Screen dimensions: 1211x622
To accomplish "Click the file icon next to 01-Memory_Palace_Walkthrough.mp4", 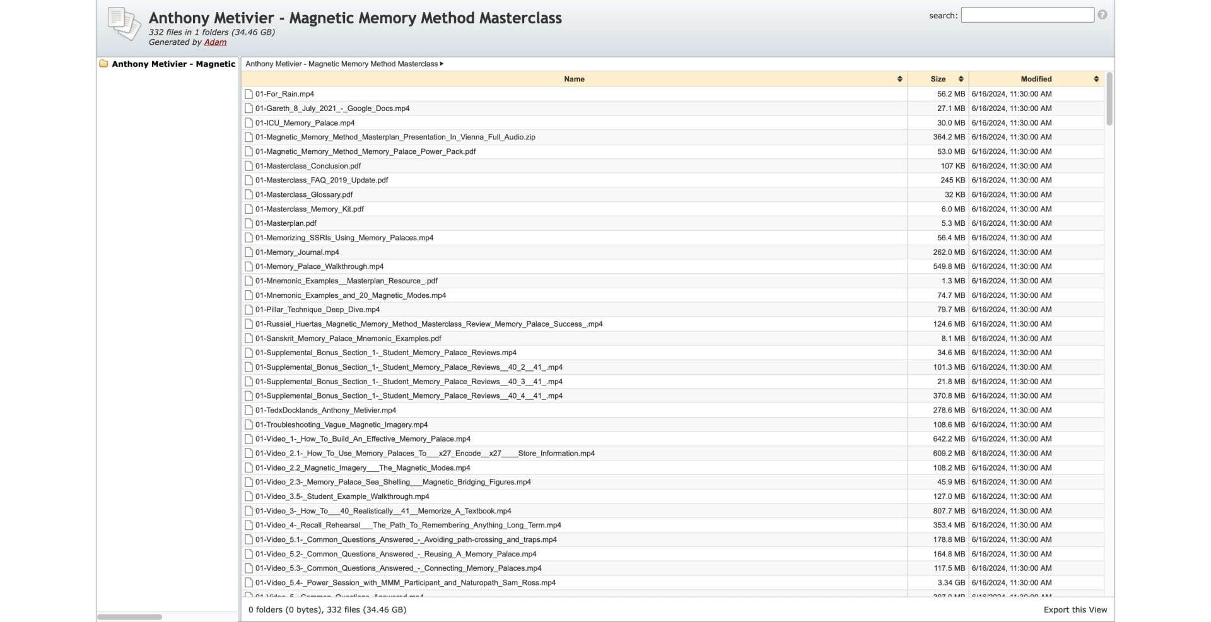I will click(249, 267).
